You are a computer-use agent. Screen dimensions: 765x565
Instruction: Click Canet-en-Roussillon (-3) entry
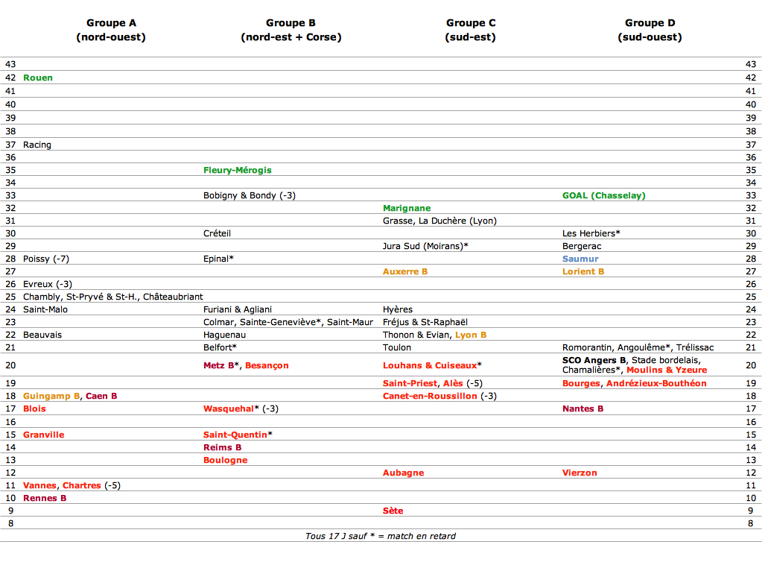pyautogui.click(x=439, y=396)
